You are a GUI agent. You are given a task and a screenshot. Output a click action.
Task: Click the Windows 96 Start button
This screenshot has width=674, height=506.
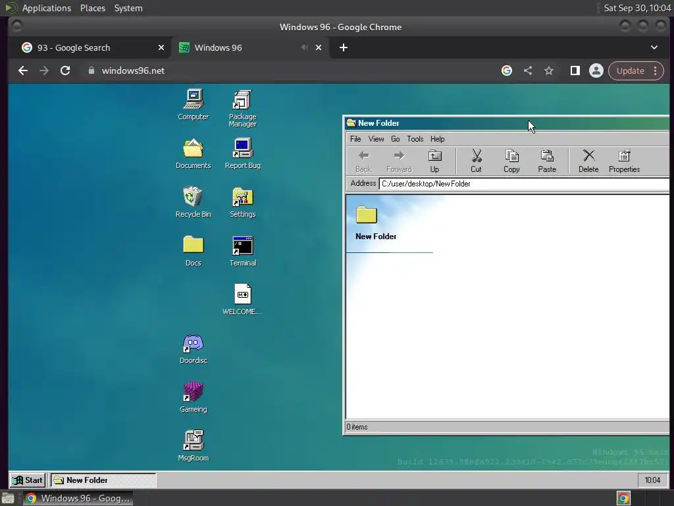click(27, 480)
